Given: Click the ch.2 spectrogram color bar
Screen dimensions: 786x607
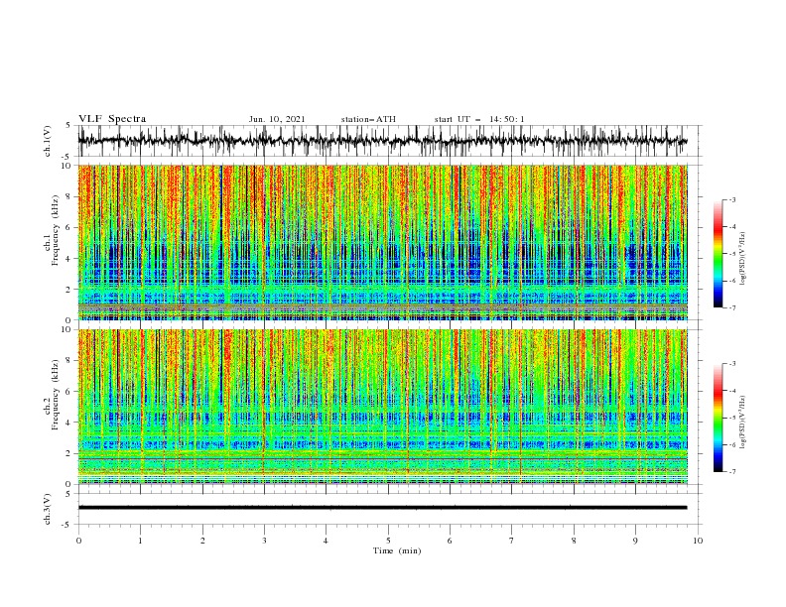Looking at the screenshot, I should coord(718,418).
